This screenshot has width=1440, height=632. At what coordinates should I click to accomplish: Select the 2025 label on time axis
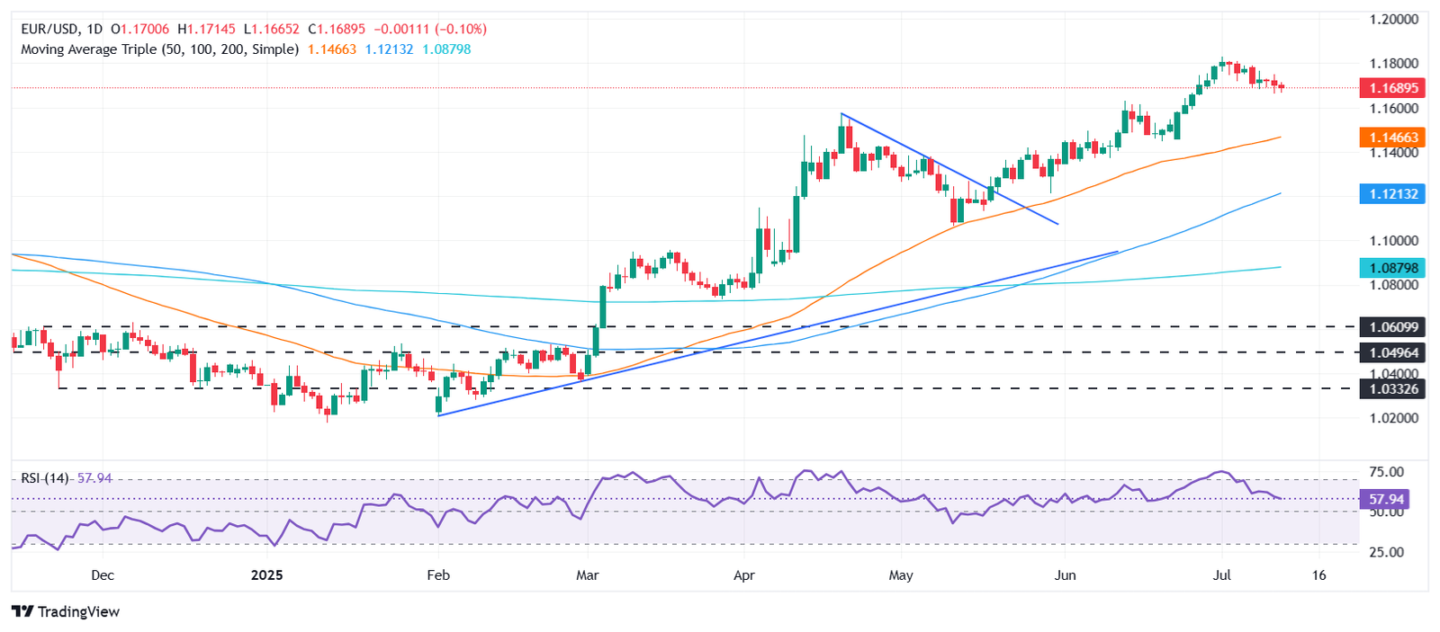[x=266, y=575]
